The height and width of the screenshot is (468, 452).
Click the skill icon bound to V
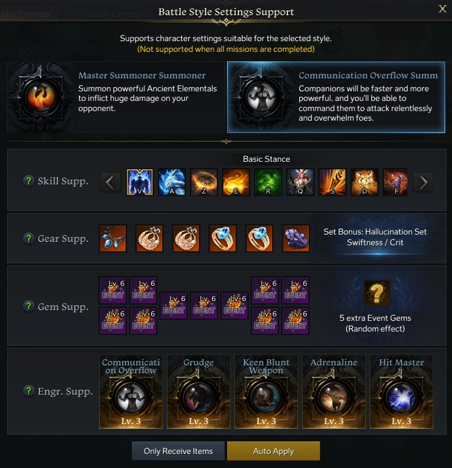pos(140,182)
